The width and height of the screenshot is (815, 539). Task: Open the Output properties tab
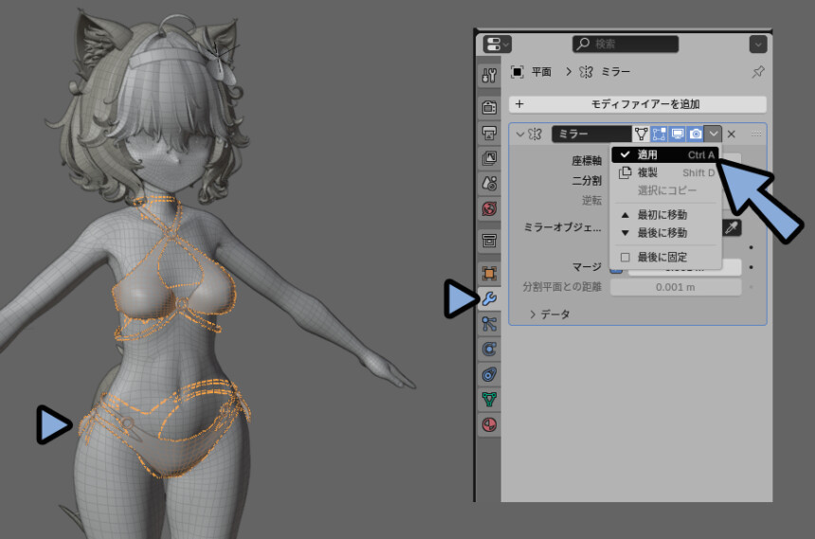[x=489, y=133]
